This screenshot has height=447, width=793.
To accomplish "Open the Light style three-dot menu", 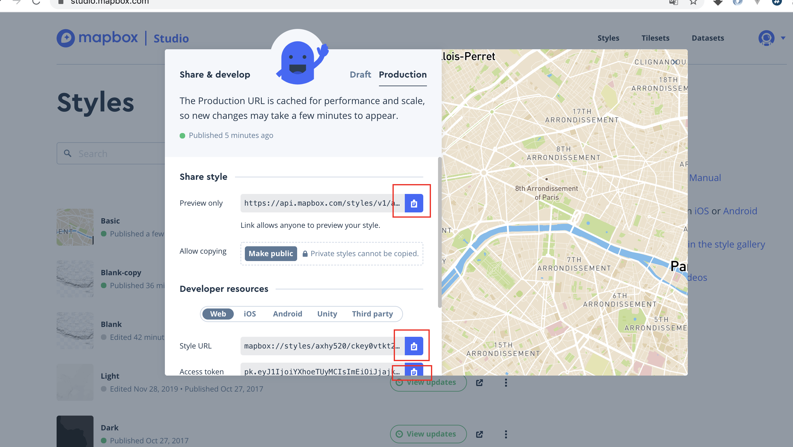I will coord(505,382).
